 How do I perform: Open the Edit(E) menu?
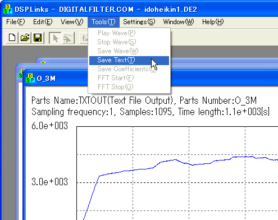pyautogui.click(x=43, y=22)
